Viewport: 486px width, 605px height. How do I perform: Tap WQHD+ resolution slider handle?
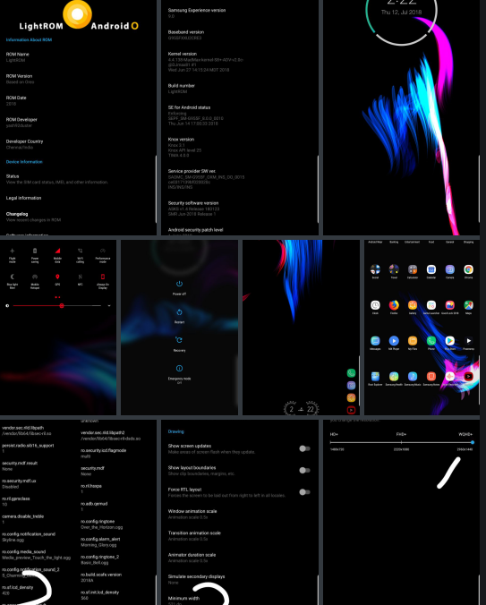(x=473, y=442)
